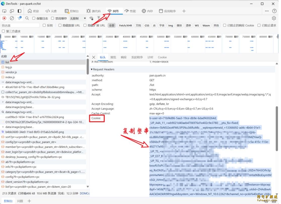
Task: Toggle blocked response cookies checkbox
Action: click(225, 25)
